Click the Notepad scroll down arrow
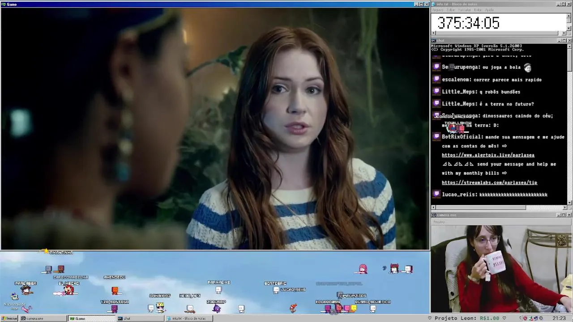This screenshot has height=322, width=573. coord(569,28)
